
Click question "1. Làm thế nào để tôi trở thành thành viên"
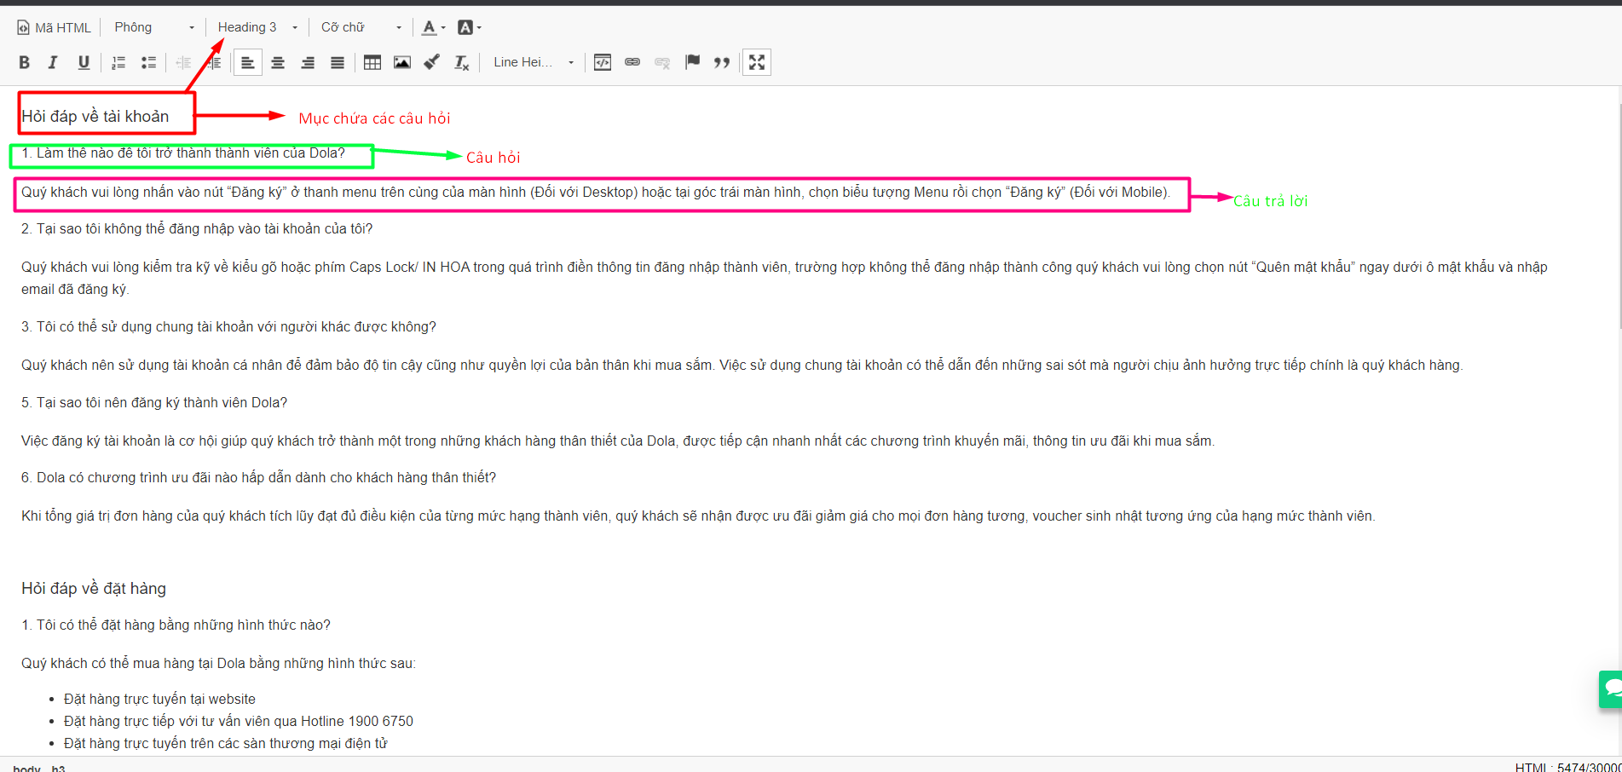(x=183, y=153)
